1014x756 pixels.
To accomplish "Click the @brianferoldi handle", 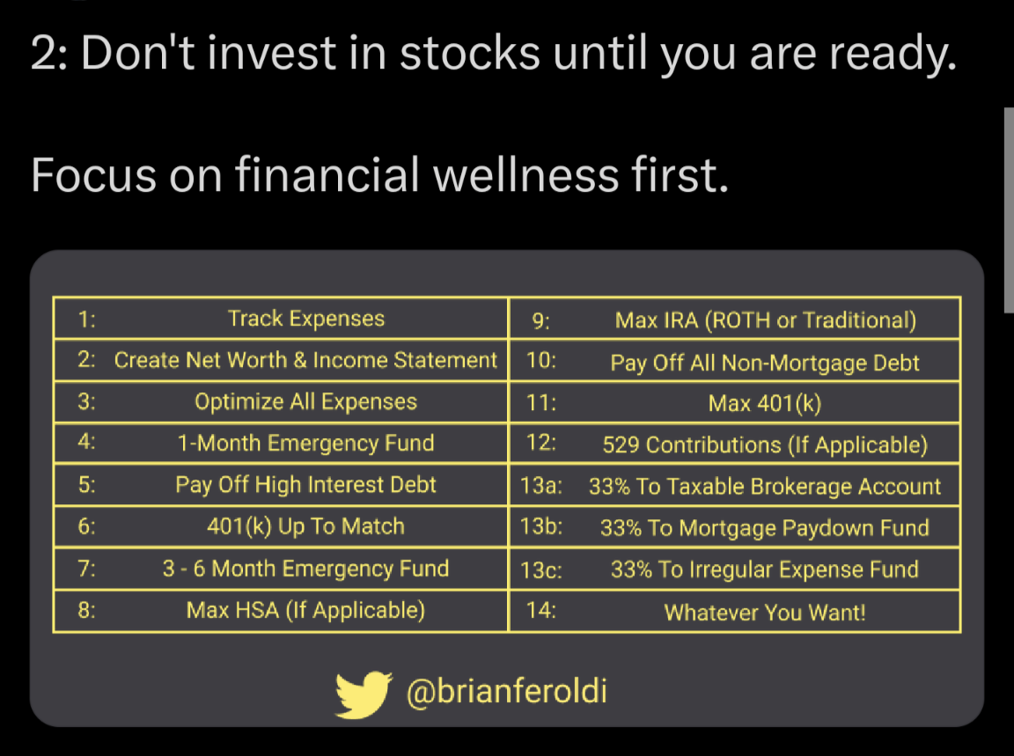I will coord(506,692).
